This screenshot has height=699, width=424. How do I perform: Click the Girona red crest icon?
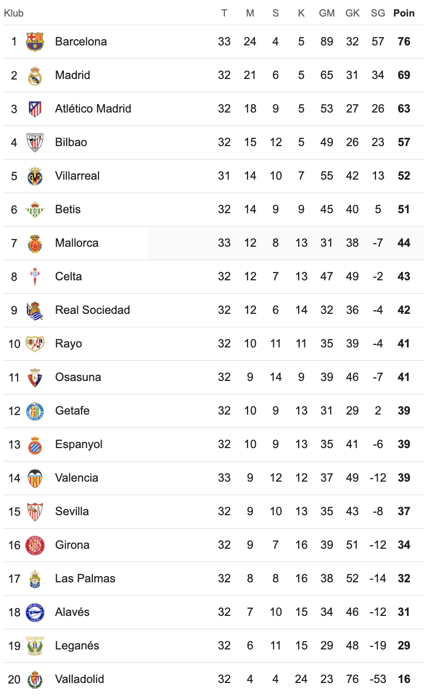[35, 545]
